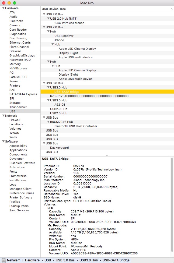
Task: Open Thunderbolt information
Action: [x=18, y=107]
